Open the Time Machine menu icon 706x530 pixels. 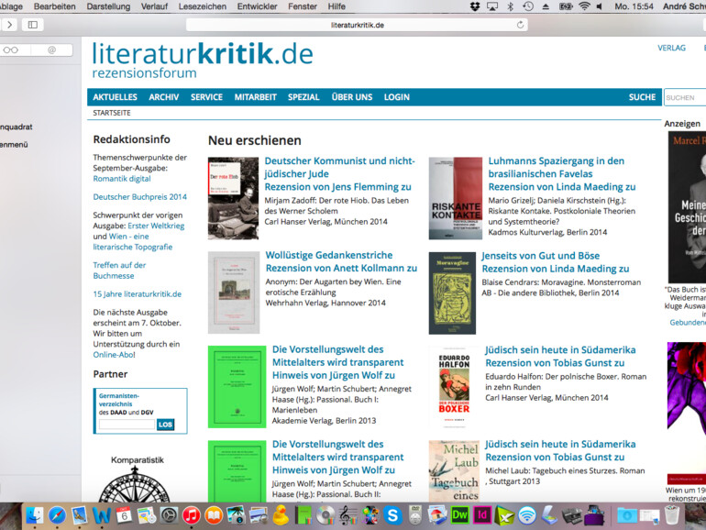point(528,6)
